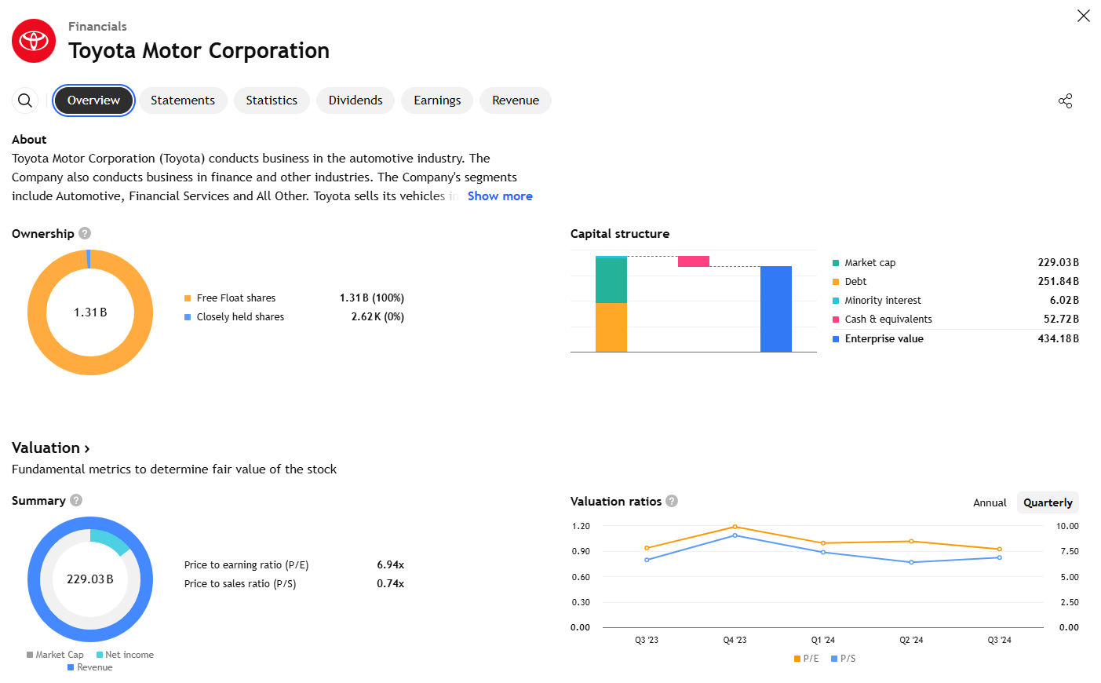
Task: Open the Ownership help question mark
Action: (85, 233)
